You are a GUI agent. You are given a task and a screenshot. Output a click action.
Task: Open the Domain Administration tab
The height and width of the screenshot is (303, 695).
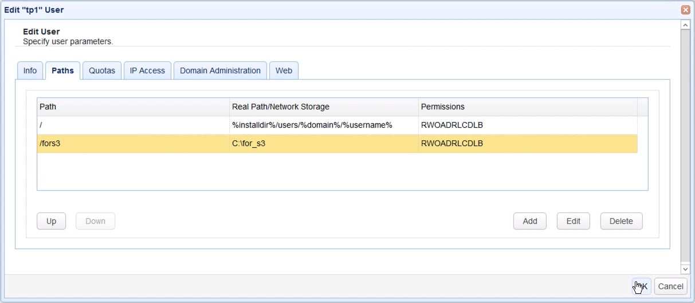point(220,70)
